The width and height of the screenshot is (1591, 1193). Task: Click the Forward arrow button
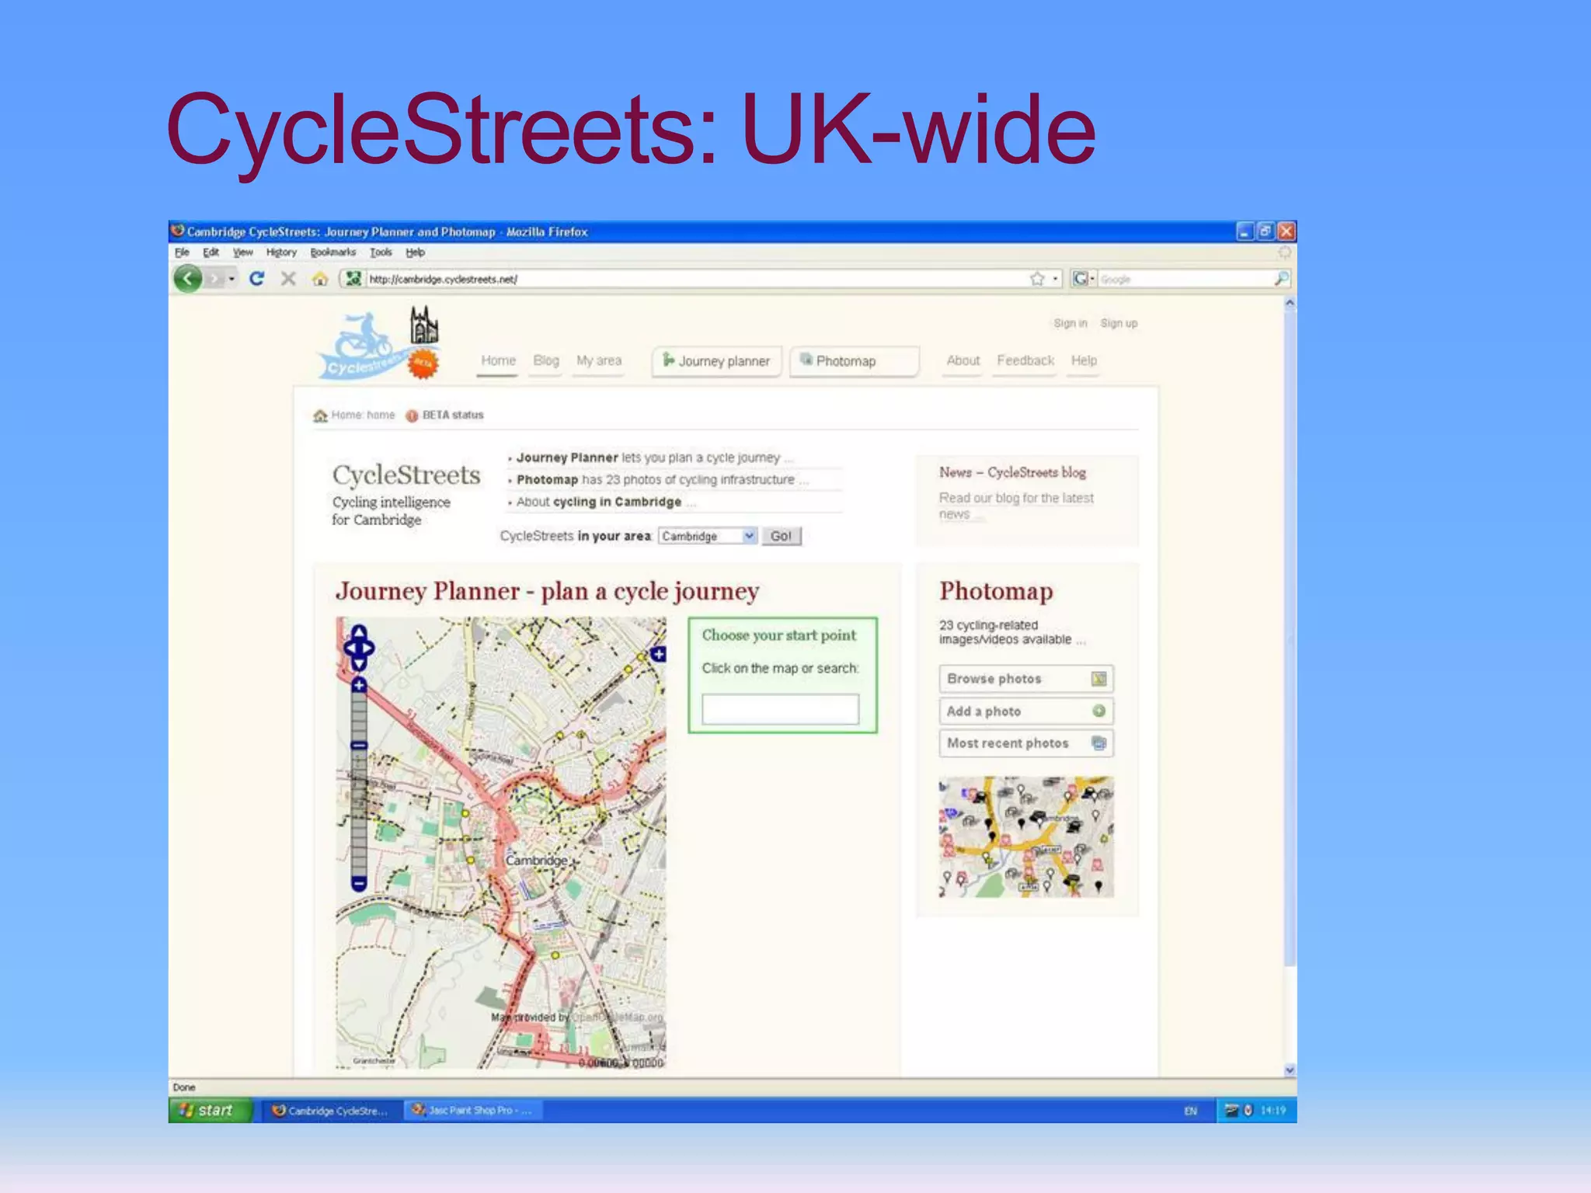click(215, 279)
